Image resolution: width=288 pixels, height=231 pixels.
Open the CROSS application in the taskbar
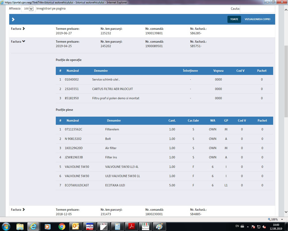103,226
